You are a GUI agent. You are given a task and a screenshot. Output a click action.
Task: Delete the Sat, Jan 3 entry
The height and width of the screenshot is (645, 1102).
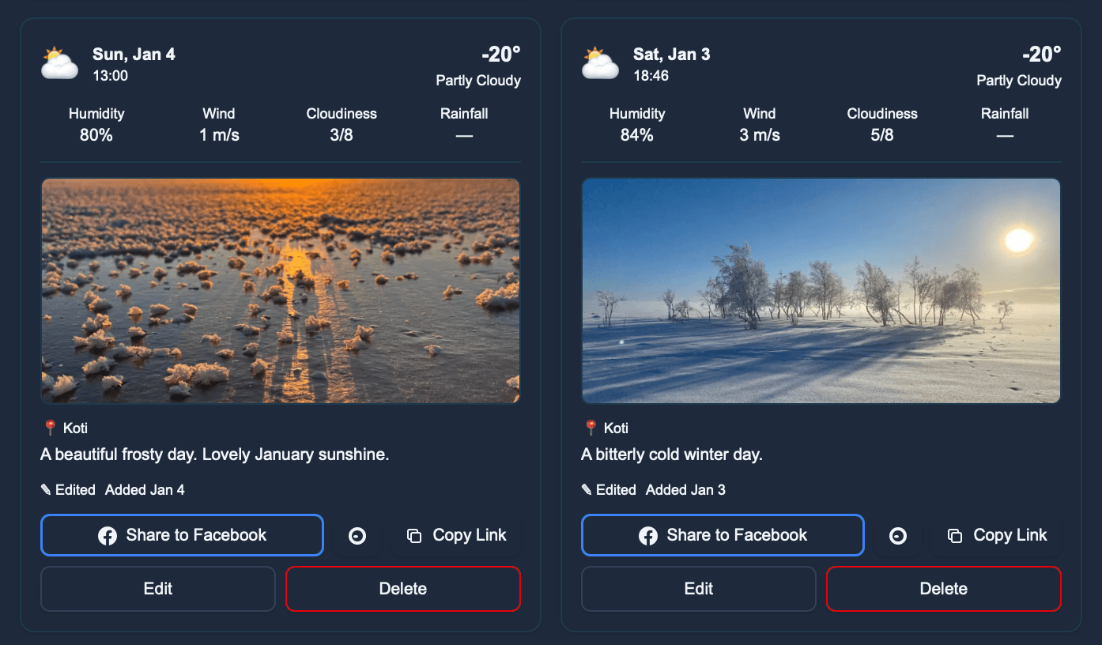tap(944, 589)
